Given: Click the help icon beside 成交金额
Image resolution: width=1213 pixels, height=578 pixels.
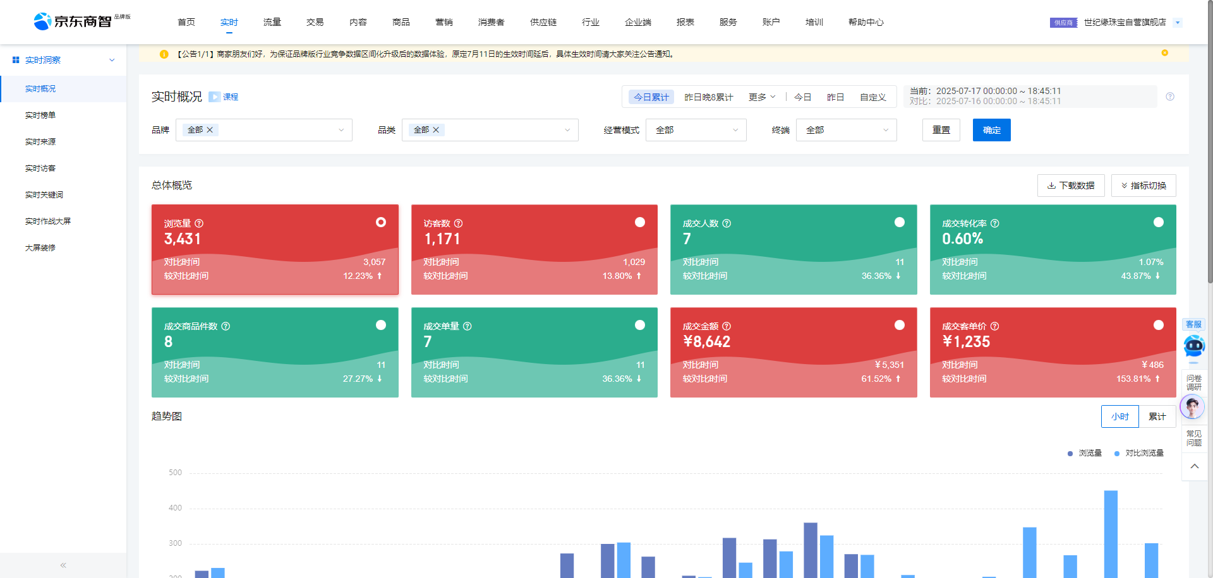Looking at the screenshot, I should [727, 326].
